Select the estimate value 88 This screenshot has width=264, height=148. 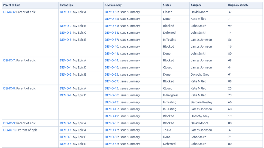230,81
